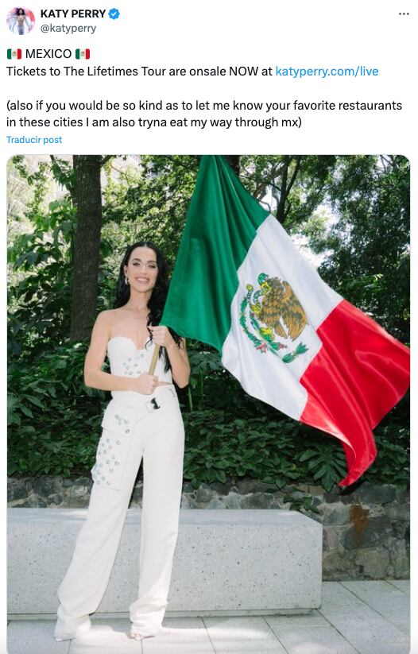Click the word MEXICO in the post

[x=48, y=54]
